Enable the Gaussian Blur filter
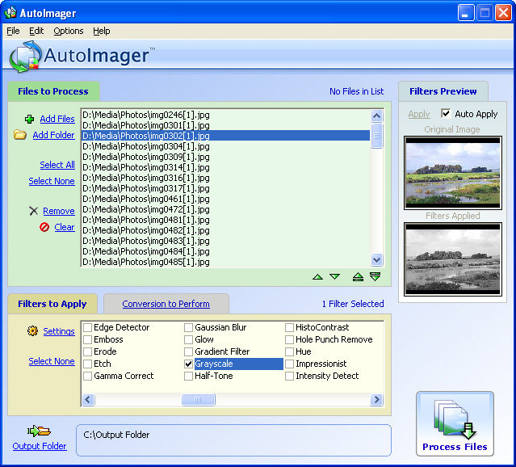Viewport: 516px width, 467px height. tap(188, 328)
